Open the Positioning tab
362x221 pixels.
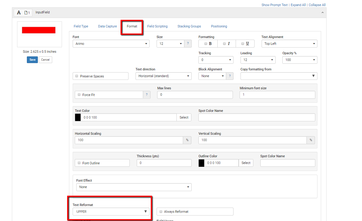click(219, 26)
